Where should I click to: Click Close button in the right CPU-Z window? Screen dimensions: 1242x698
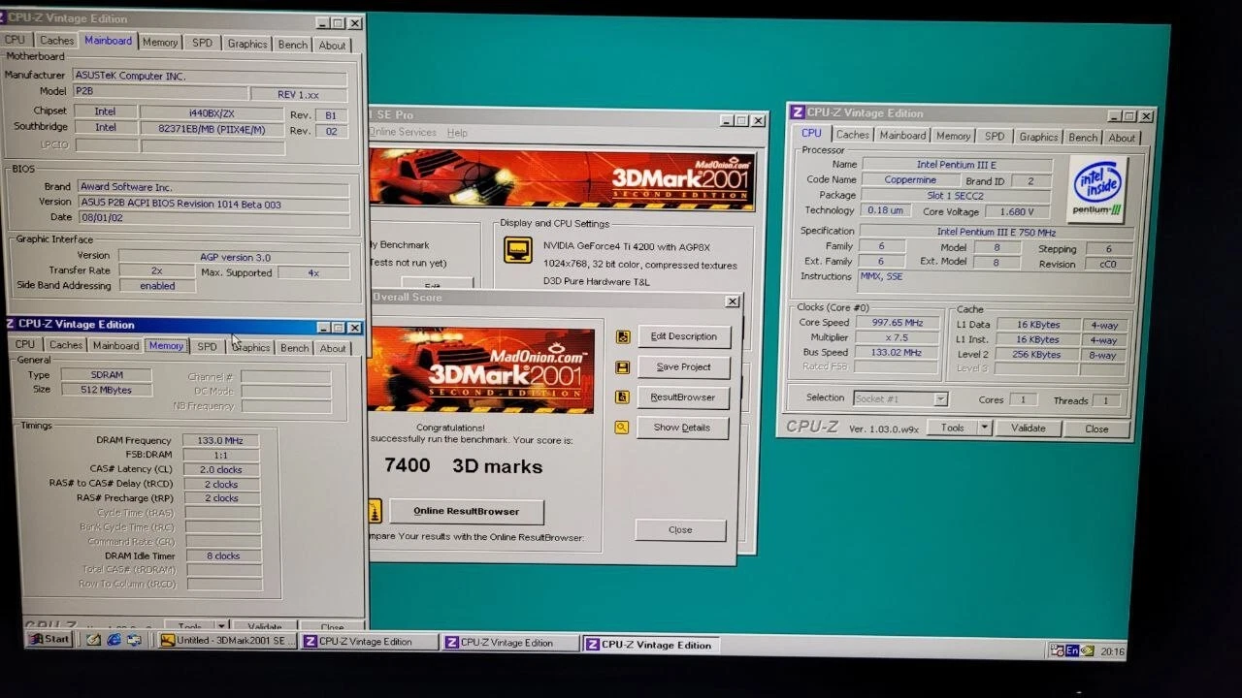tap(1096, 428)
